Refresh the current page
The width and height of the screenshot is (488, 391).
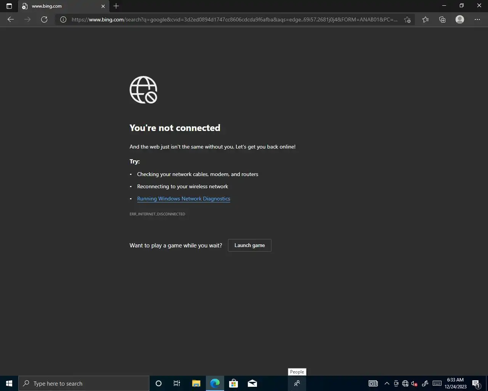(x=44, y=19)
